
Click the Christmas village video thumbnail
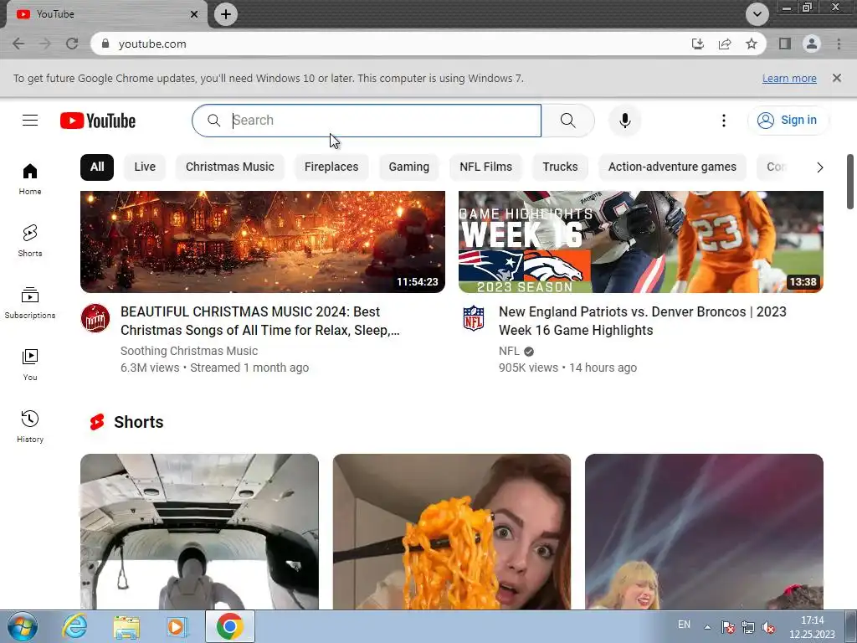pyautogui.click(x=262, y=242)
